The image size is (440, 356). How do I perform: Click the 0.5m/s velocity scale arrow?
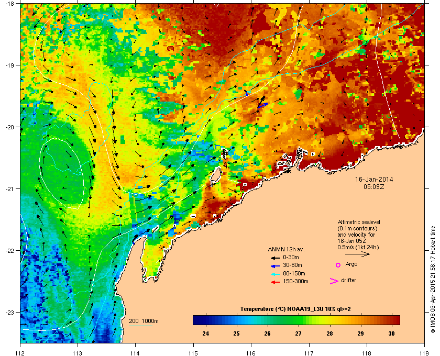pyautogui.click(x=357, y=254)
